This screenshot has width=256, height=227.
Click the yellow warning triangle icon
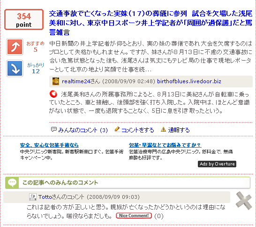163,129
